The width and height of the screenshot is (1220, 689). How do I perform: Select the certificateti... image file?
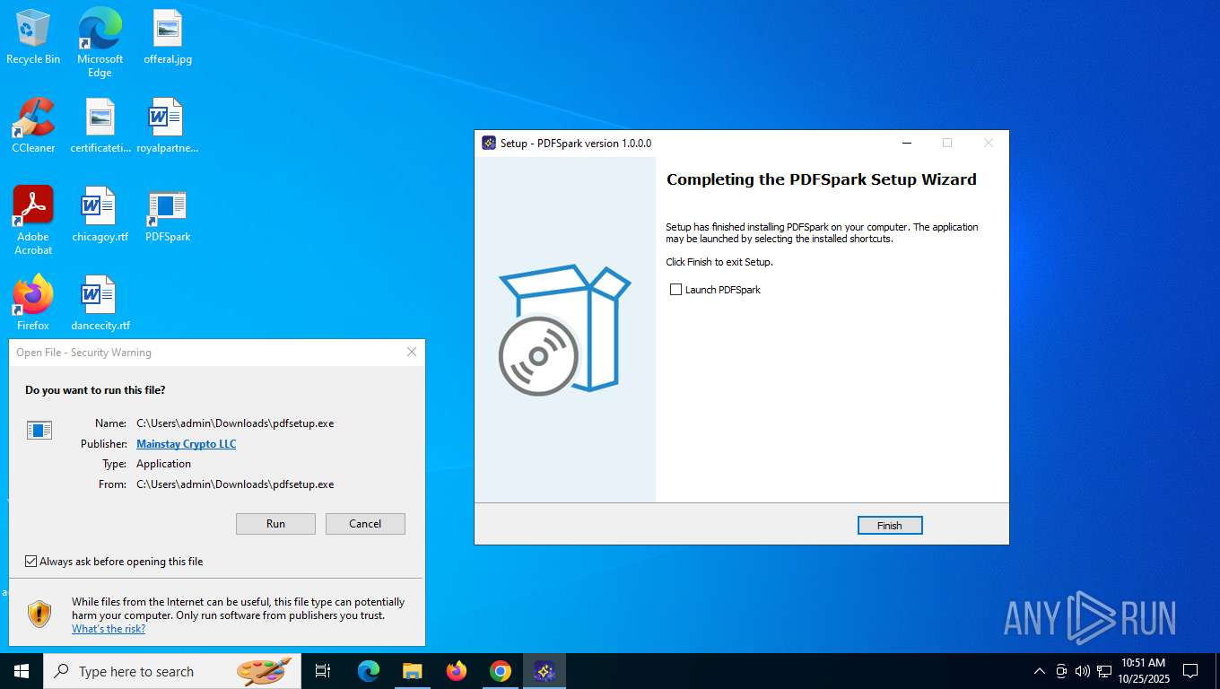coord(100,126)
